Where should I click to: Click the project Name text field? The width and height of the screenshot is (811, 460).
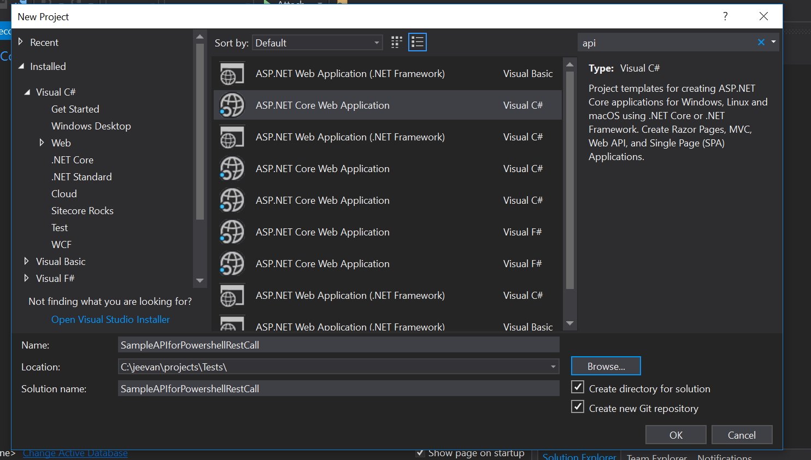338,345
